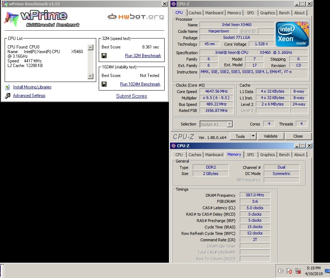Select Mainboard tab in top CPU-Z window
This screenshot has width=330, height=278.
[214, 13]
